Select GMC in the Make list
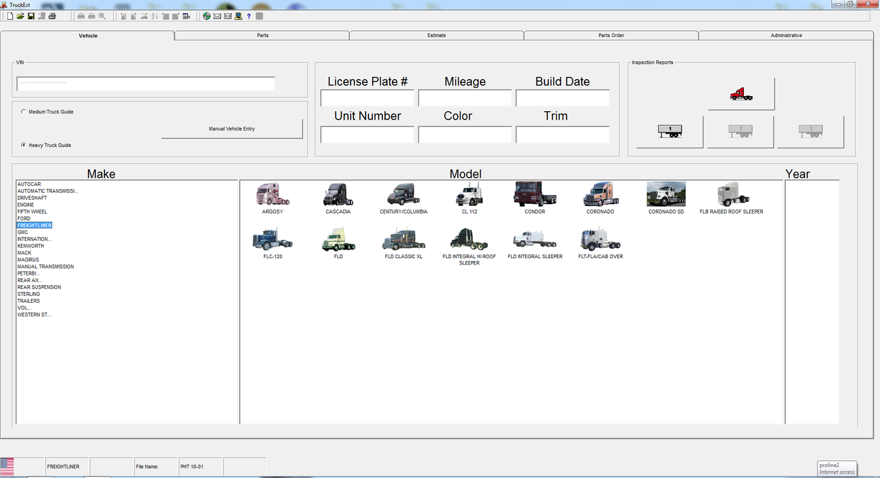 tap(23, 232)
